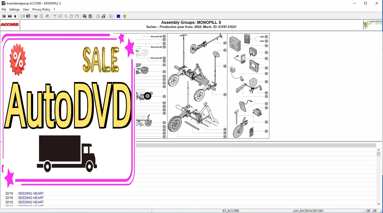The image size is (383, 213).
Task: Click the dark printer icon
Action: (103, 16)
